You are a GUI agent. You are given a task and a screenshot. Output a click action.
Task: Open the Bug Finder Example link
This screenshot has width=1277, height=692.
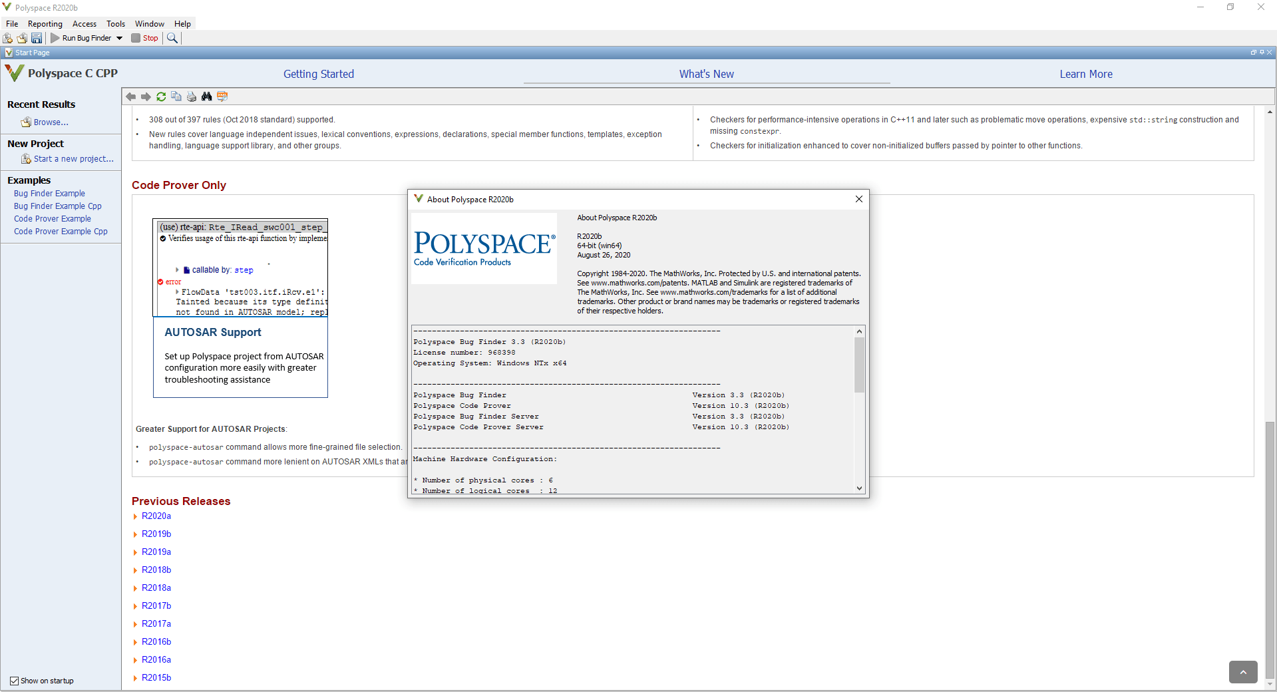click(x=49, y=194)
